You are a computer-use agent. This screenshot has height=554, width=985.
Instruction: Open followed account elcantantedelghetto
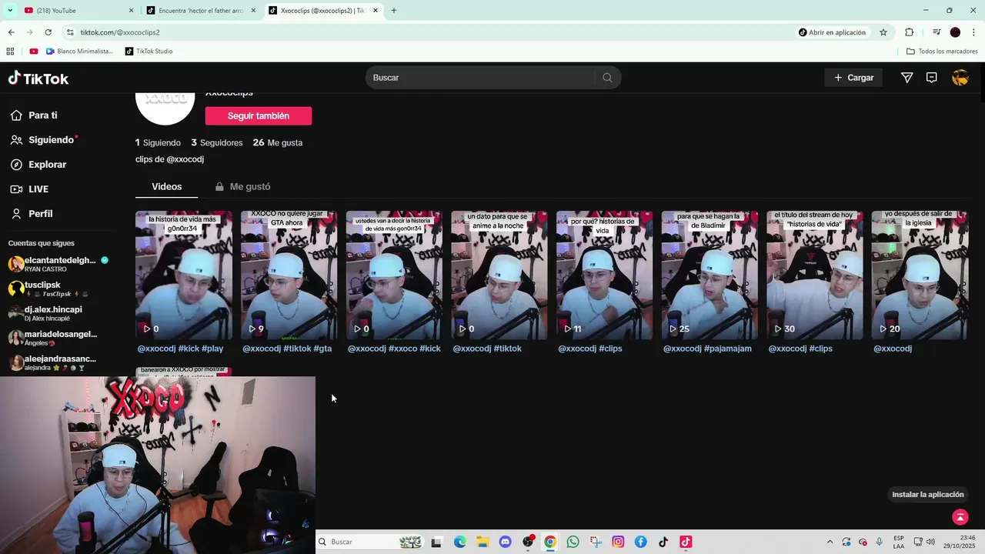pyautogui.click(x=58, y=264)
